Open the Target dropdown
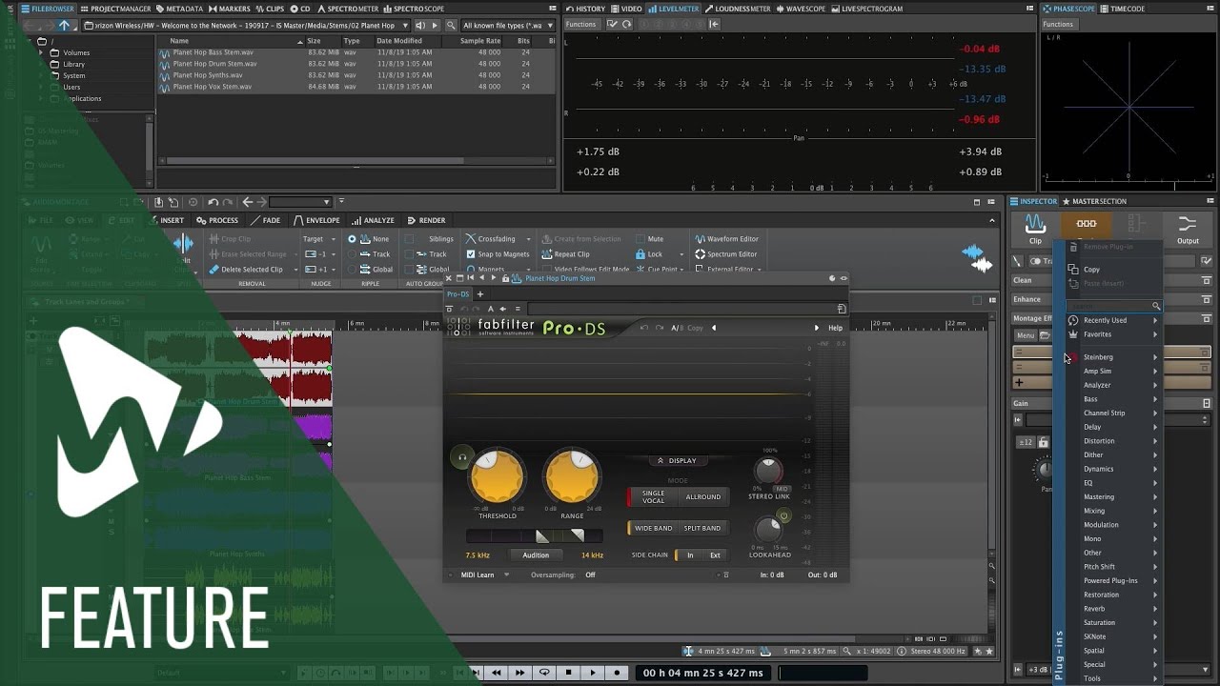Image resolution: width=1220 pixels, height=686 pixels. (318, 239)
